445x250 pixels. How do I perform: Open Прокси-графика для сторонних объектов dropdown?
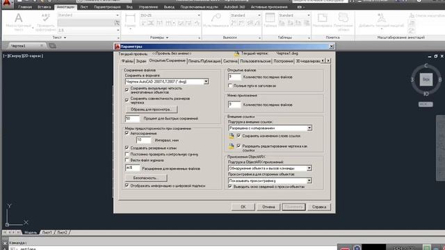click(309, 181)
